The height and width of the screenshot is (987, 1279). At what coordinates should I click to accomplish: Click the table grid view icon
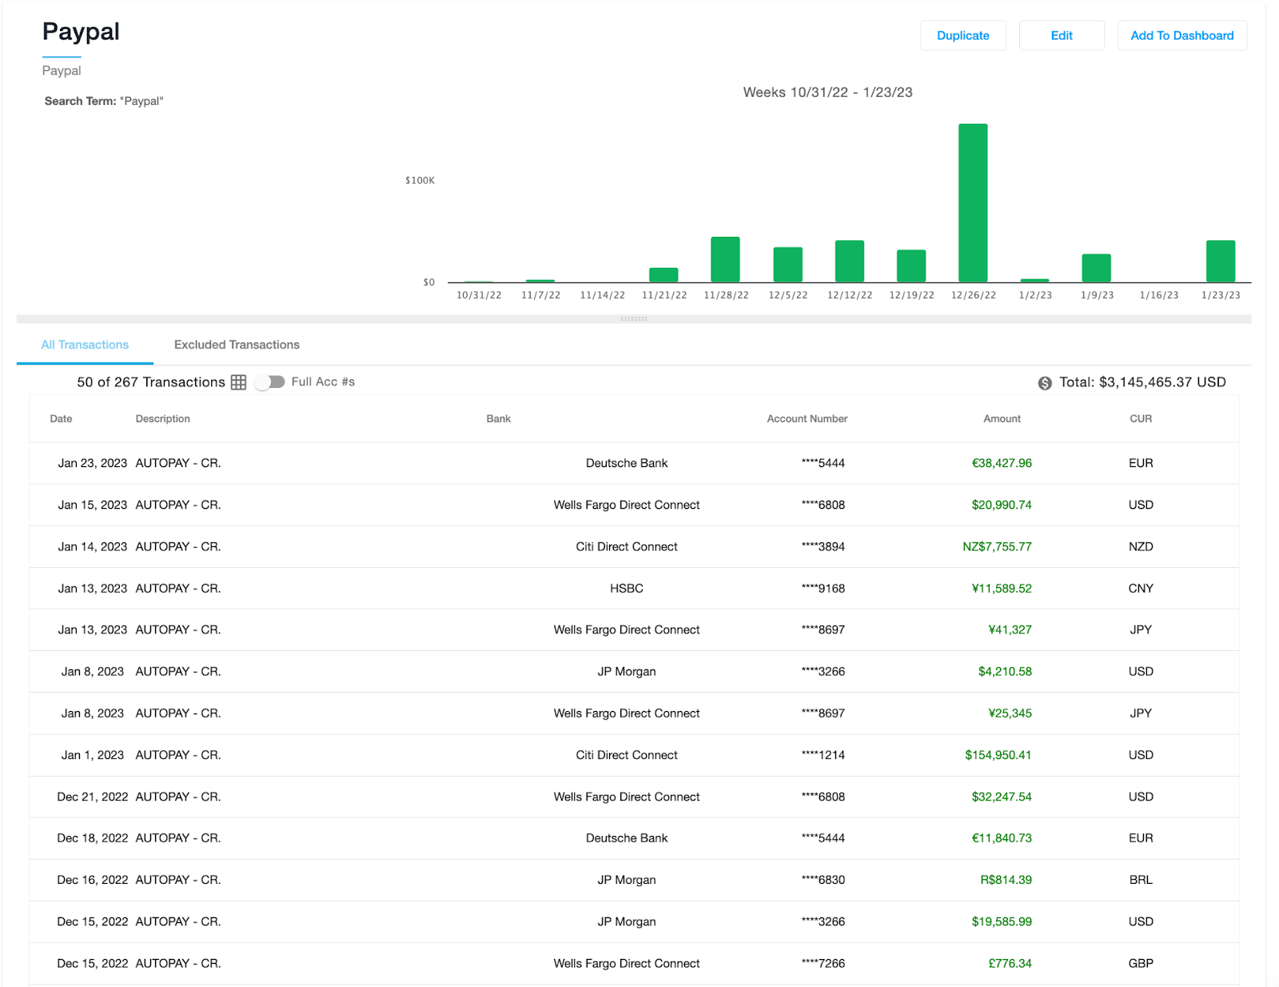click(238, 382)
